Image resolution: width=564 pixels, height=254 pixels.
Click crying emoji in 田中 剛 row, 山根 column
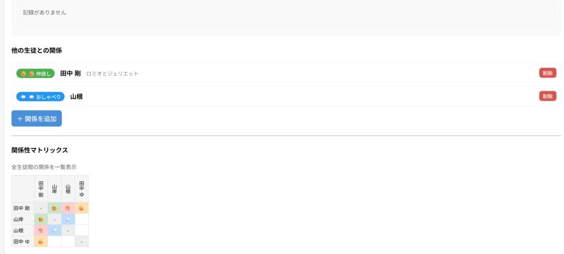click(68, 208)
